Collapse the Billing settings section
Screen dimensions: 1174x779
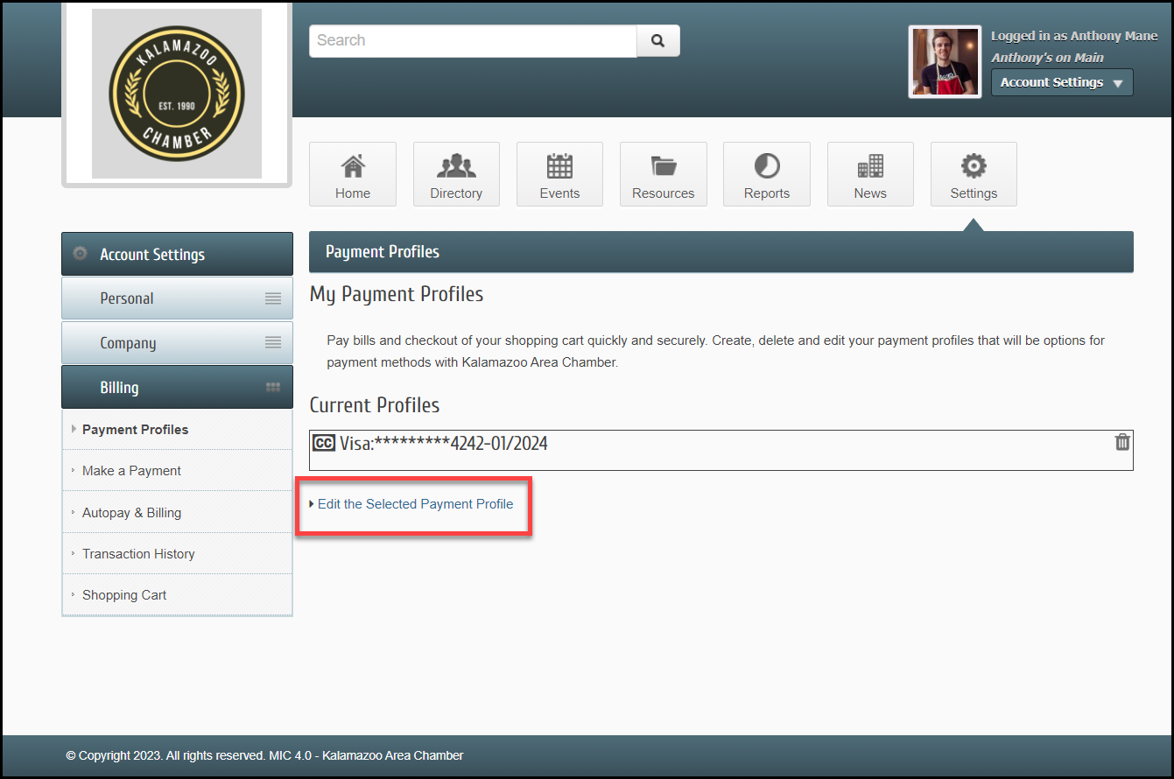[177, 387]
